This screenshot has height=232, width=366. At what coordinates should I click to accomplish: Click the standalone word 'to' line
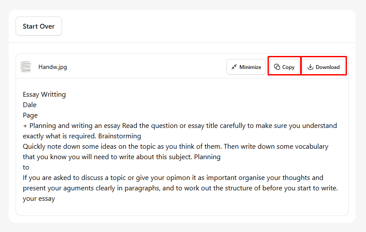click(26, 167)
